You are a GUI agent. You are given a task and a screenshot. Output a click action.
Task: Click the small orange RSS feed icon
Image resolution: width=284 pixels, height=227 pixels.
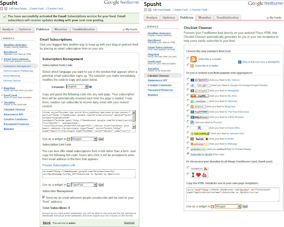(x=192, y=66)
